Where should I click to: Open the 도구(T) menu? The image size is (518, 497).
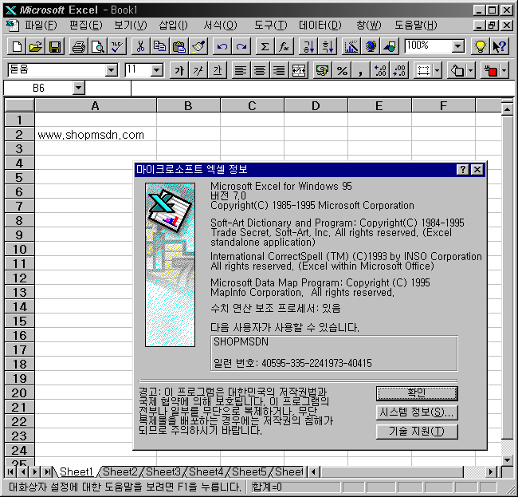click(271, 26)
